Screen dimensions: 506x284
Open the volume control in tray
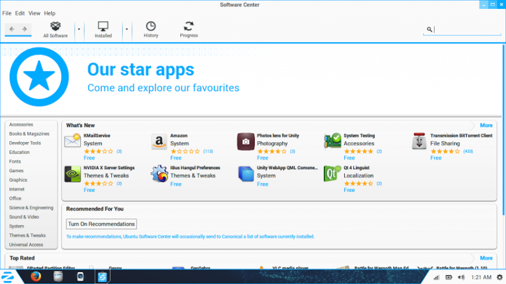pyautogui.click(x=461, y=277)
